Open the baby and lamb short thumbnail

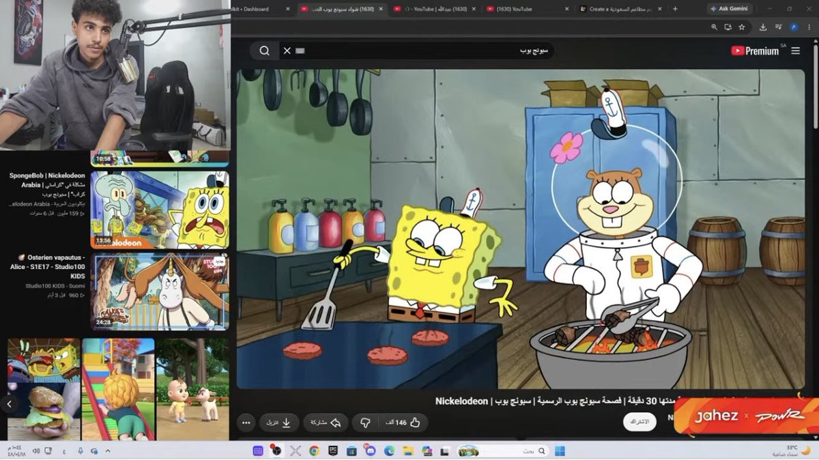click(192, 389)
